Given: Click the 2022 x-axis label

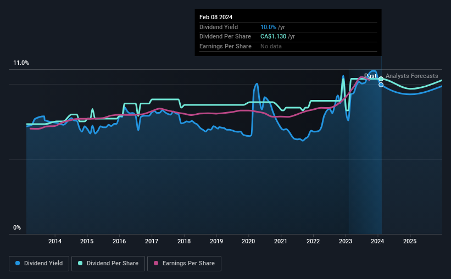Looking at the screenshot, I should click(x=313, y=241).
